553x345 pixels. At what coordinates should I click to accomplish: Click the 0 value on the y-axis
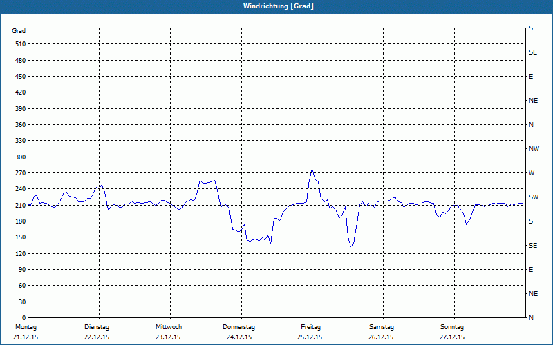point(23,302)
